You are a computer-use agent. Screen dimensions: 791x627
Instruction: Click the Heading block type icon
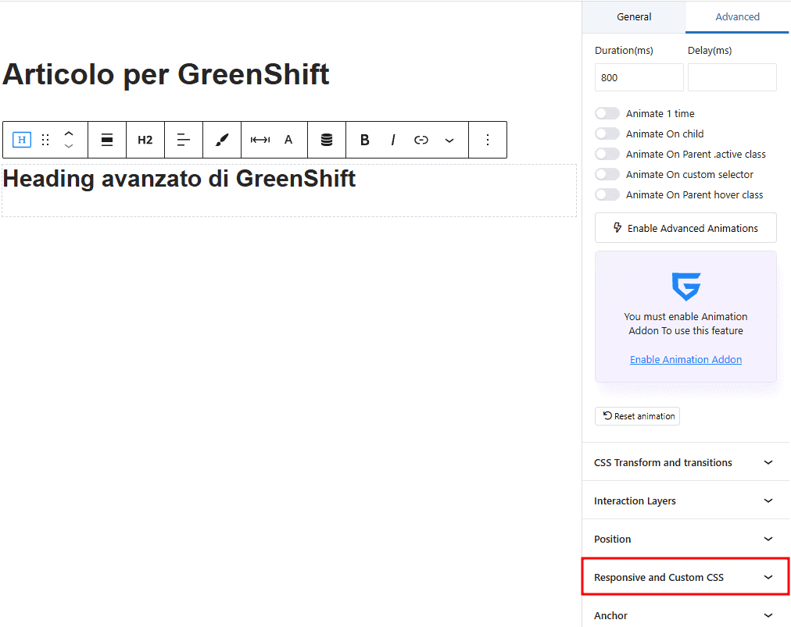22,140
